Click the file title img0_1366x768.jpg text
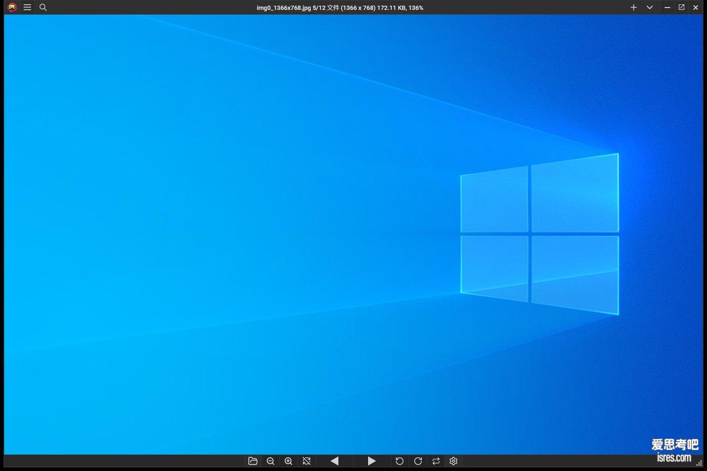 pos(284,8)
